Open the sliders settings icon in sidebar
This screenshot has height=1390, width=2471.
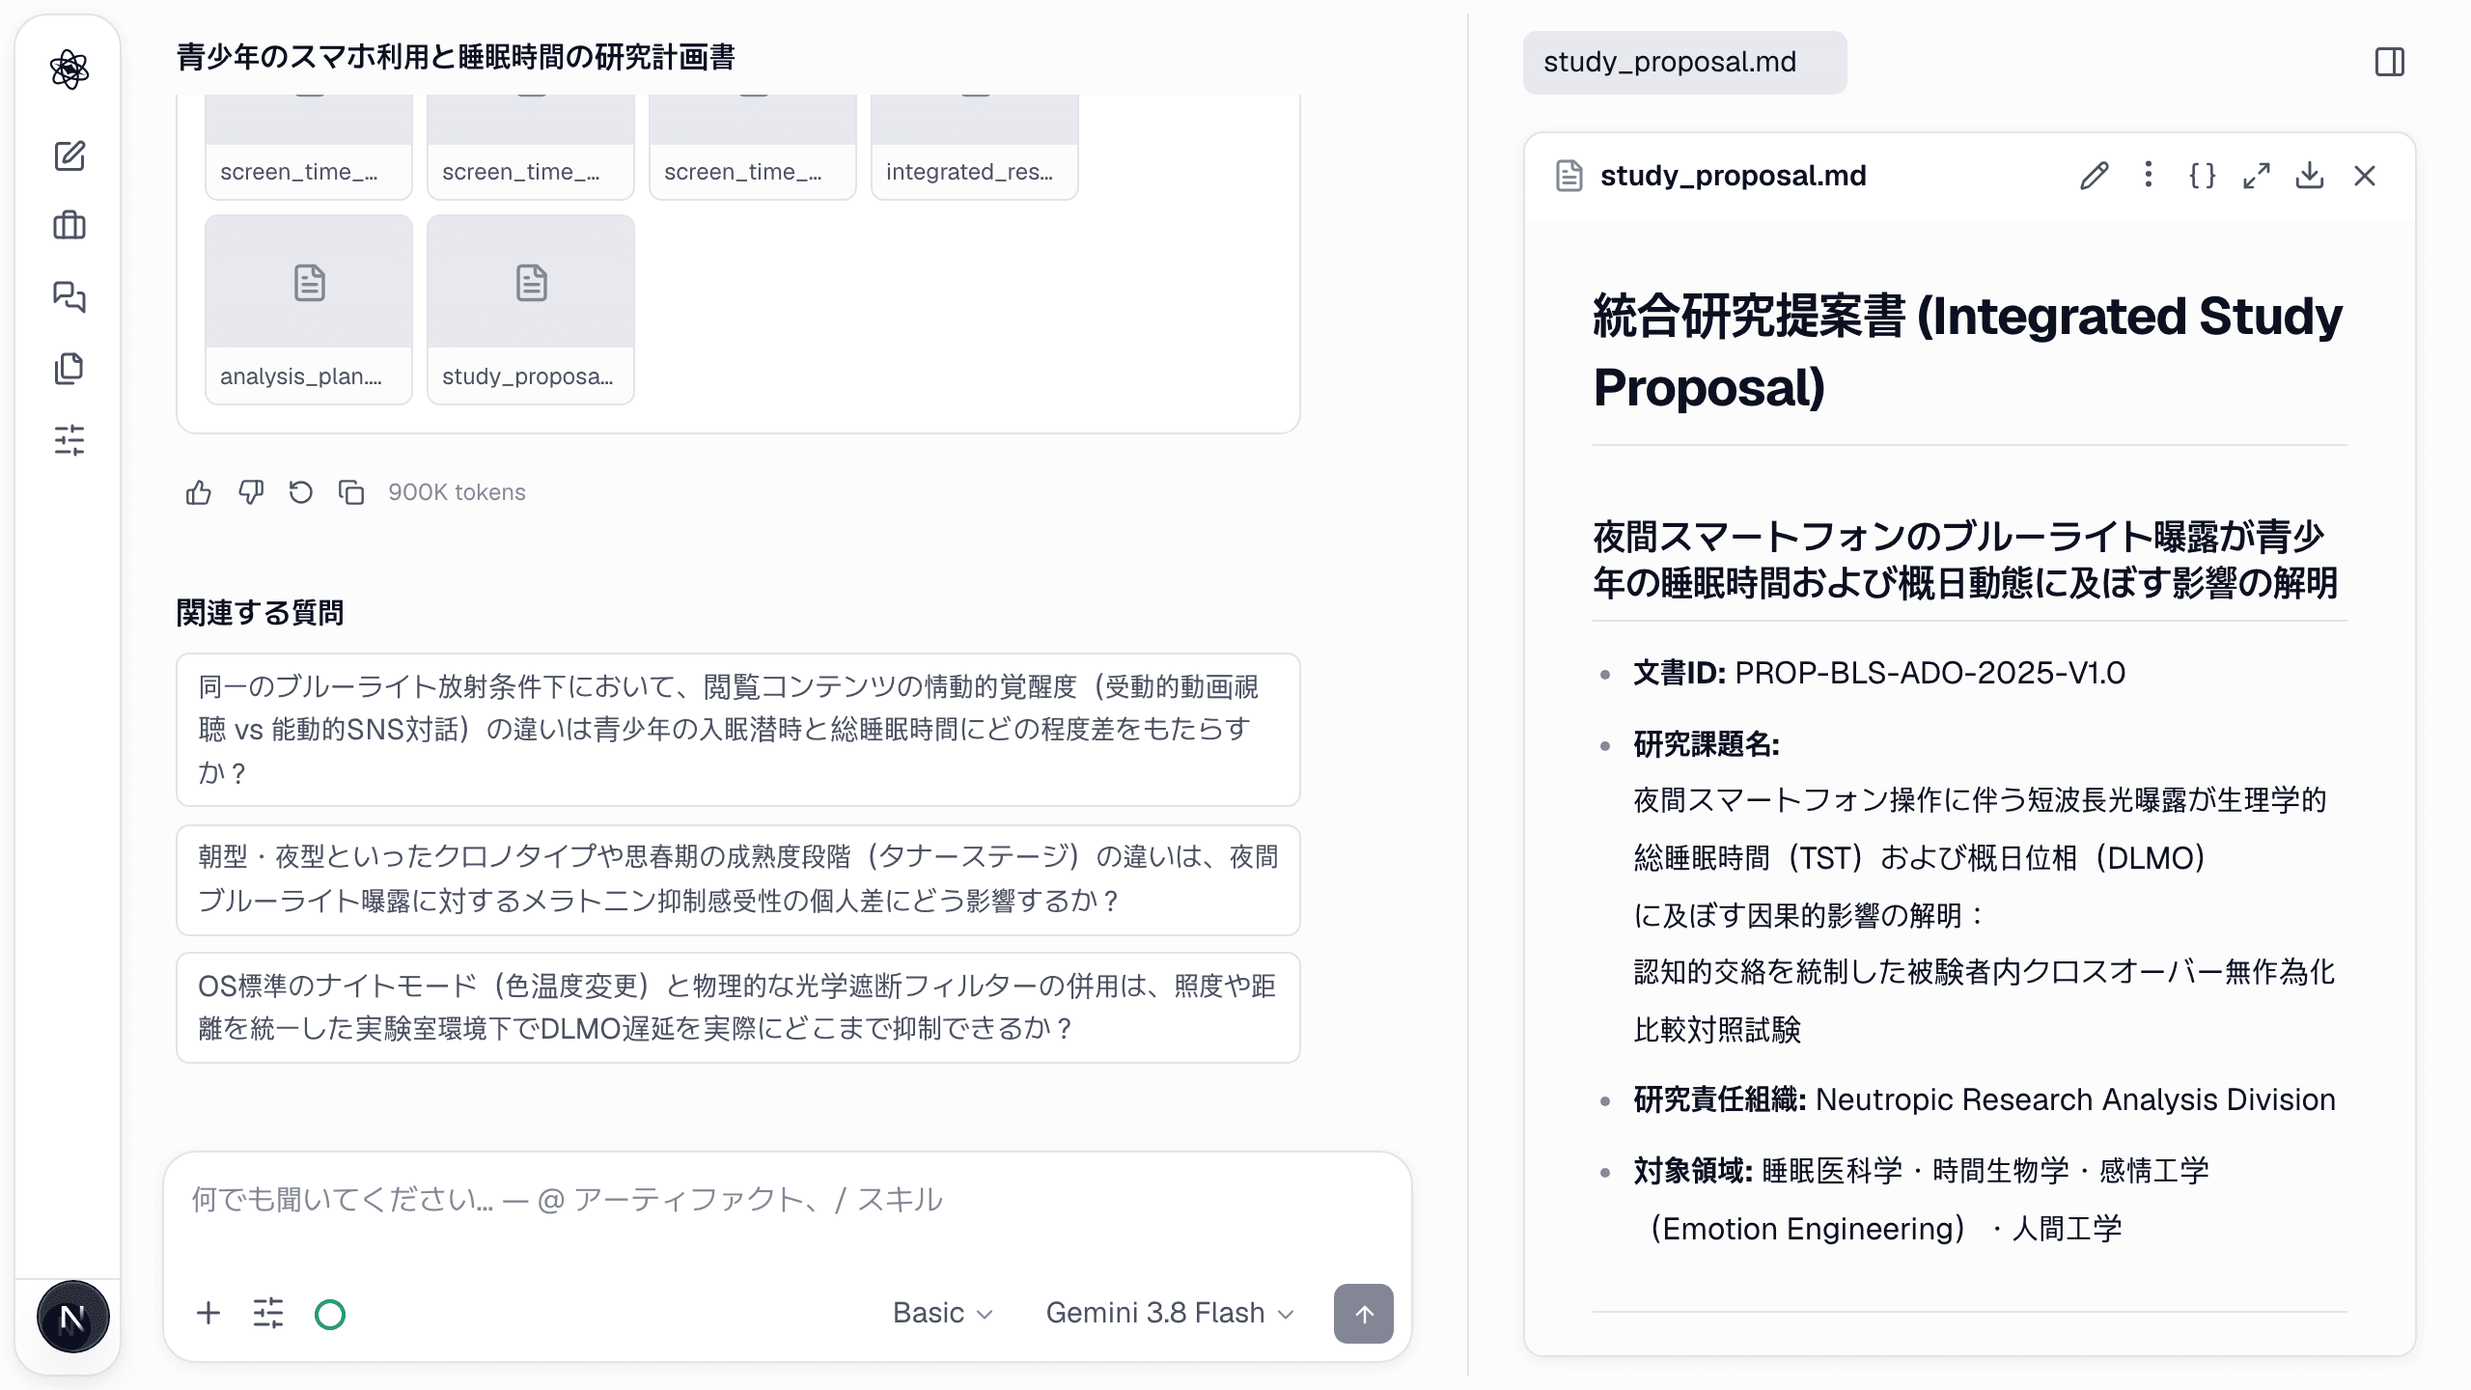[69, 440]
